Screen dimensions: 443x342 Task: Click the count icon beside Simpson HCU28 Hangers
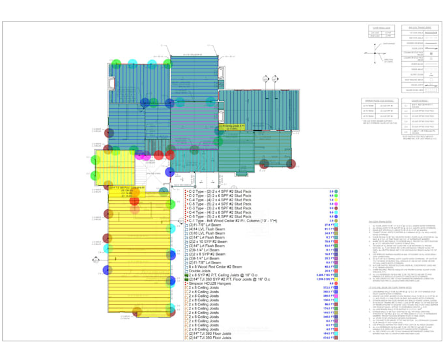[186, 283]
